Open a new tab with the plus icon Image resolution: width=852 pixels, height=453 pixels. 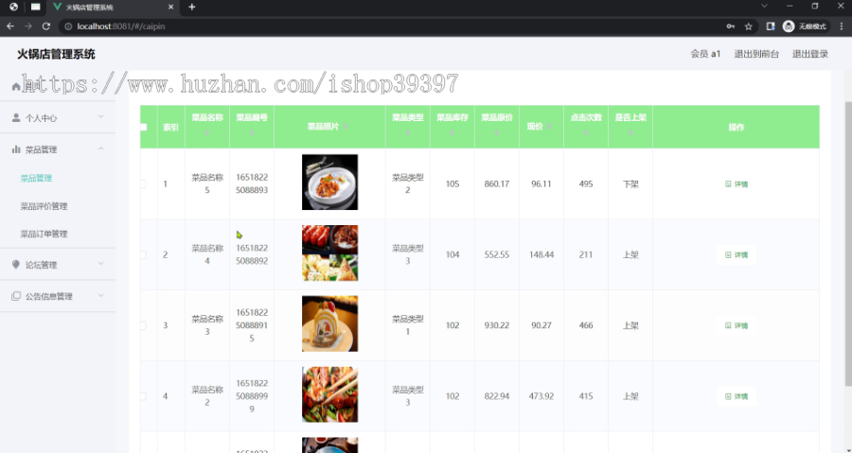click(191, 7)
